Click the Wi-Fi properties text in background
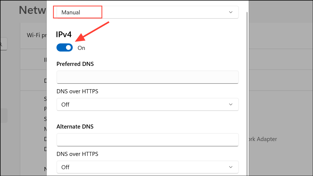 click(37, 35)
